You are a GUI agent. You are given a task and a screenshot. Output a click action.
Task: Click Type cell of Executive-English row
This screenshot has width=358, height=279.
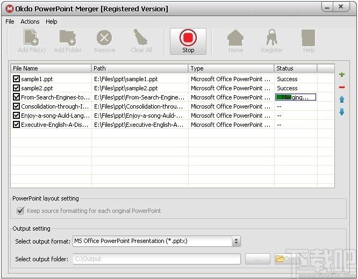click(x=231, y=125)
